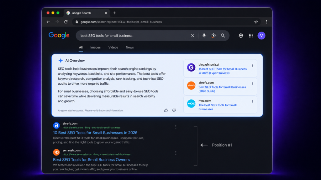
Task: Click the 'AI Overview' heading
Action: point(75,61)
